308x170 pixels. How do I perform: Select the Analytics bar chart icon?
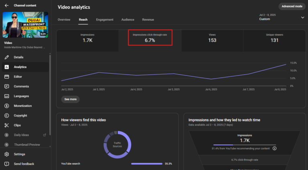click(x=6, y=67)
